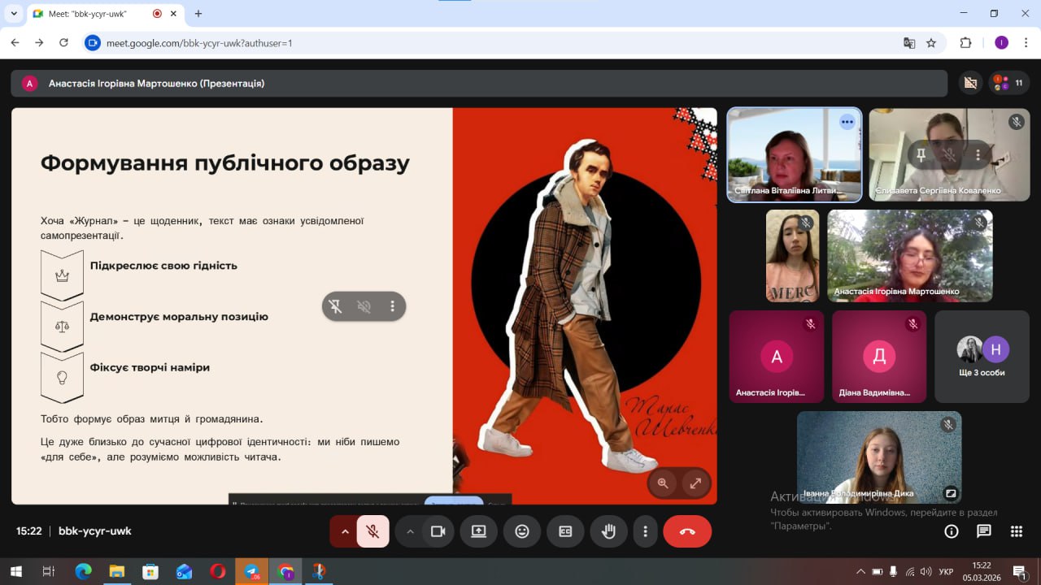The width and height of the screenshot is (1041, 585).
Task: Click the muted mic icon on Діана Вадимівна's tile
Action: point(913,324)
